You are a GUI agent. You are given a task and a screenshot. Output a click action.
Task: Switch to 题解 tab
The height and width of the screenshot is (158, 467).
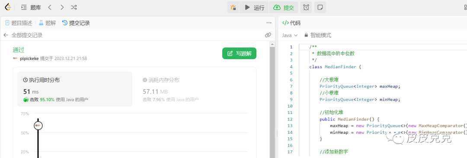(48, 23)
